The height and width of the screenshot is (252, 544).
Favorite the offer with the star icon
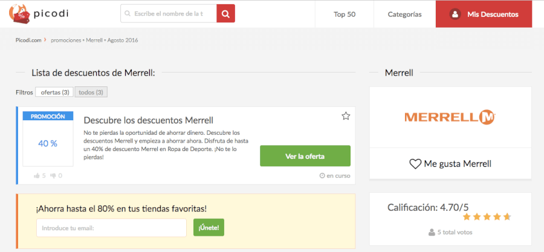(346, 116)
